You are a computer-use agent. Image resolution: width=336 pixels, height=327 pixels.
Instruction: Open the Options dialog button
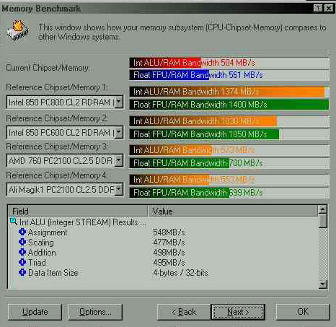[95, 312]
